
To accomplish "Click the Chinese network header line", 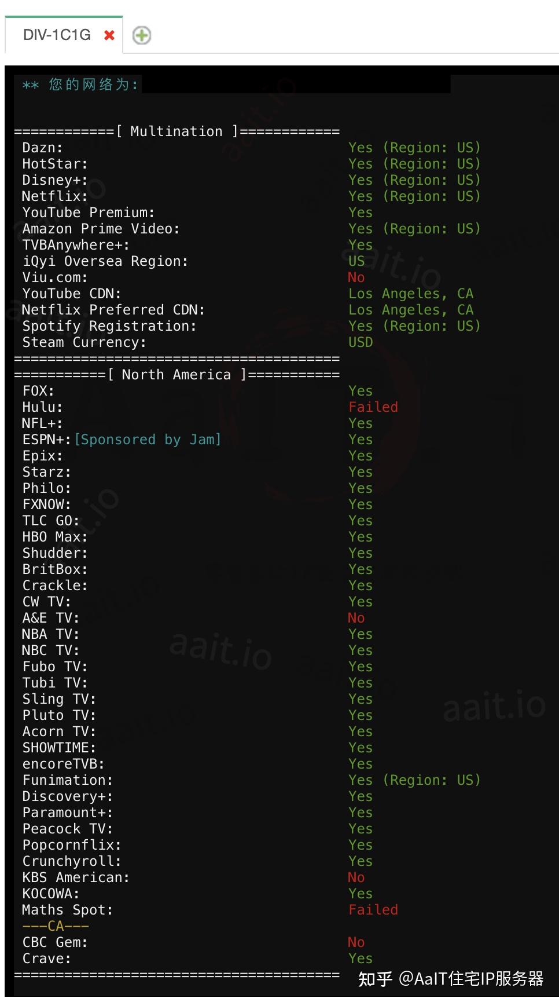I will (80, 85).
